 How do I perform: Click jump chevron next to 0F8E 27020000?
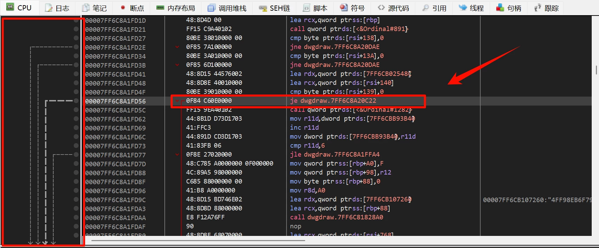click(x=177, y=155)
